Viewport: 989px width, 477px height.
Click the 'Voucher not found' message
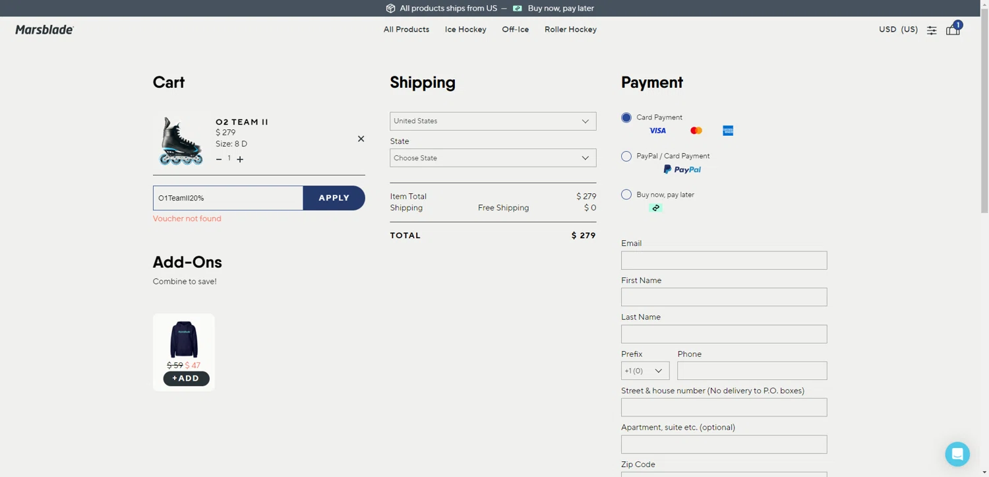[187, 219]
